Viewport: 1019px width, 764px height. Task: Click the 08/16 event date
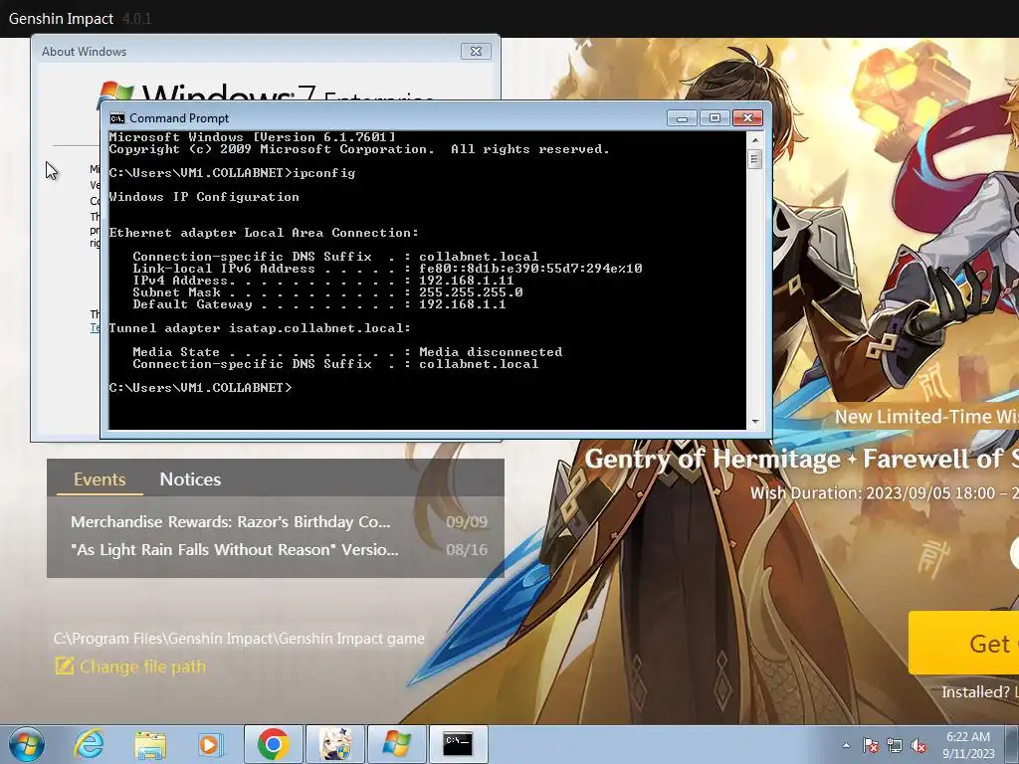(467, 549)
